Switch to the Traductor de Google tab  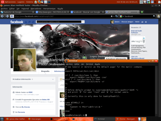point(17,12)
